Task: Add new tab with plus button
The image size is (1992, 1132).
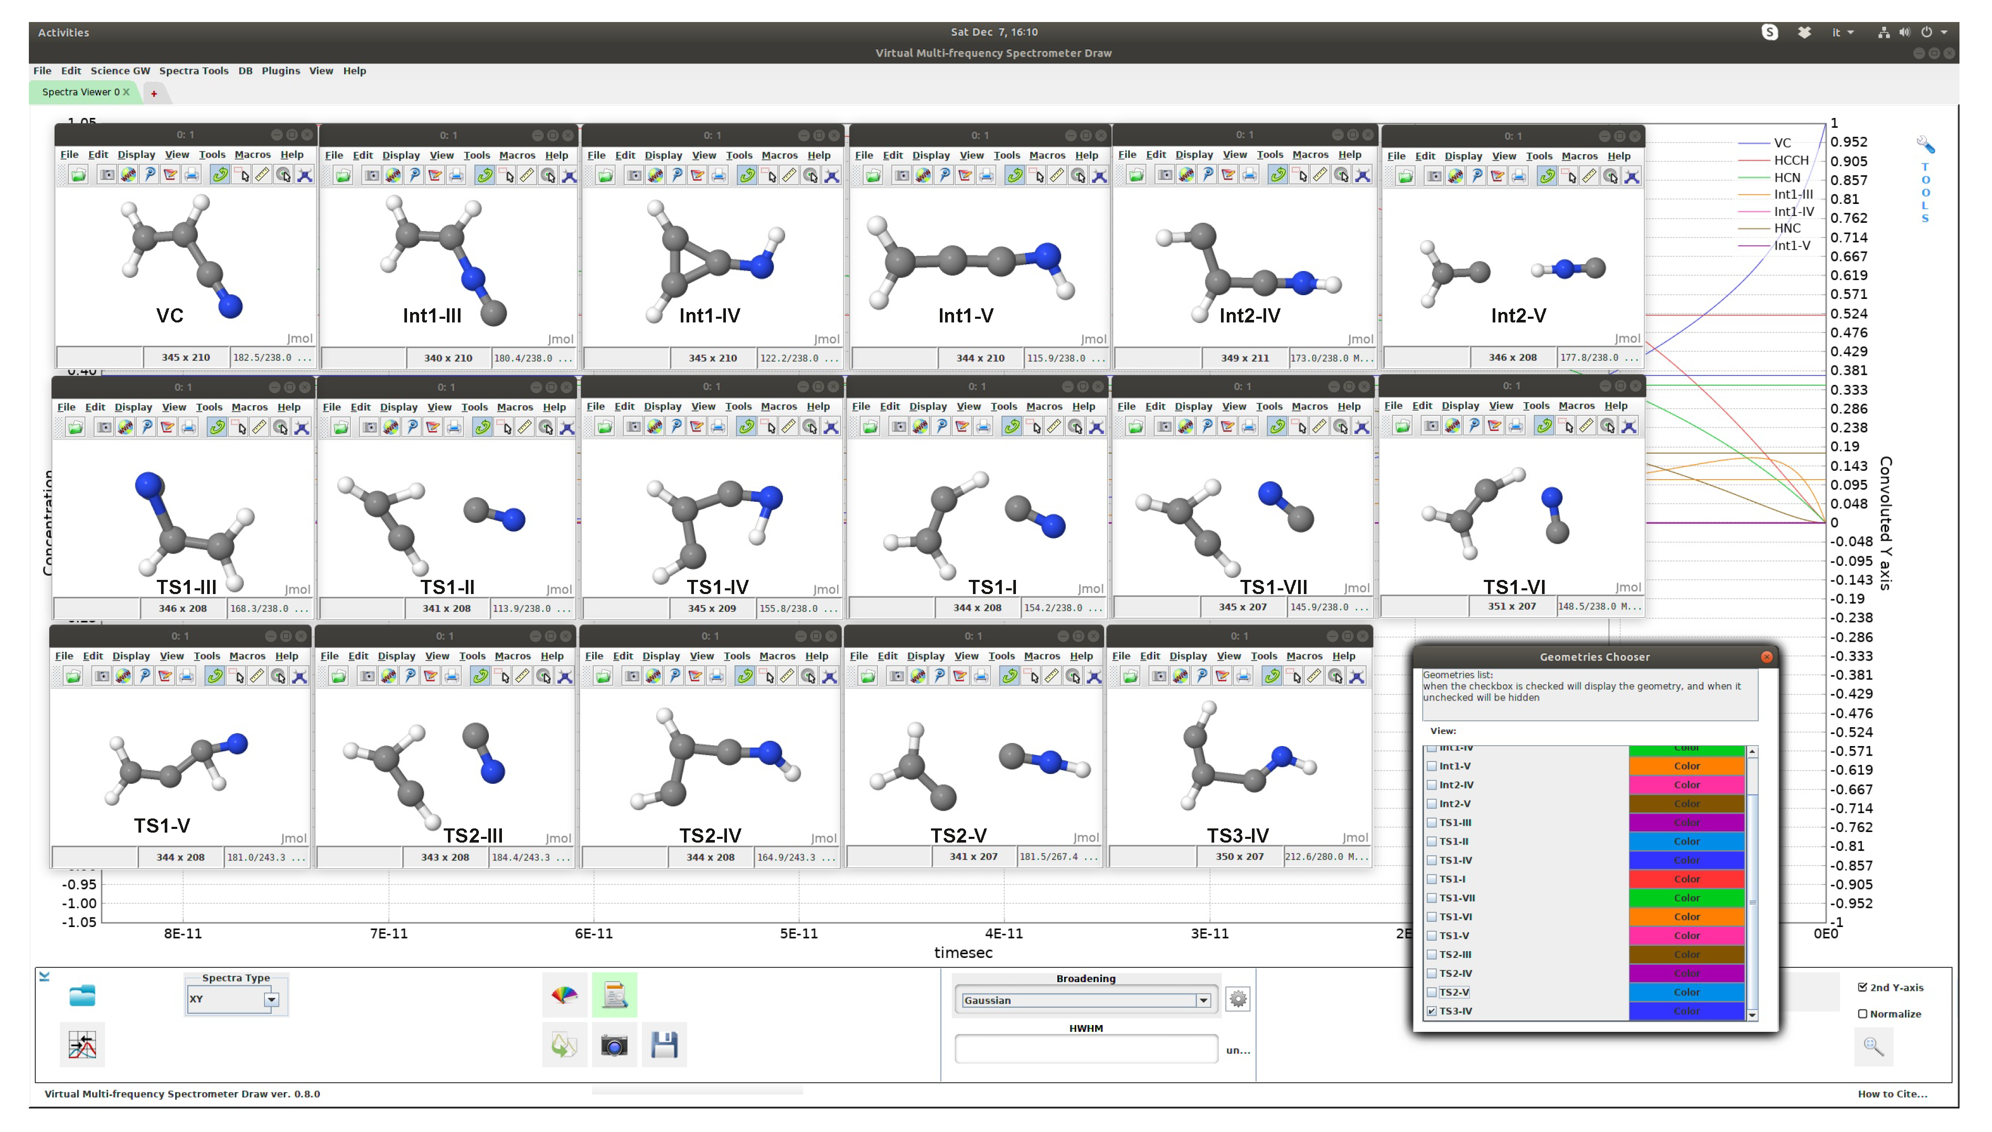Action: point(154,93)
